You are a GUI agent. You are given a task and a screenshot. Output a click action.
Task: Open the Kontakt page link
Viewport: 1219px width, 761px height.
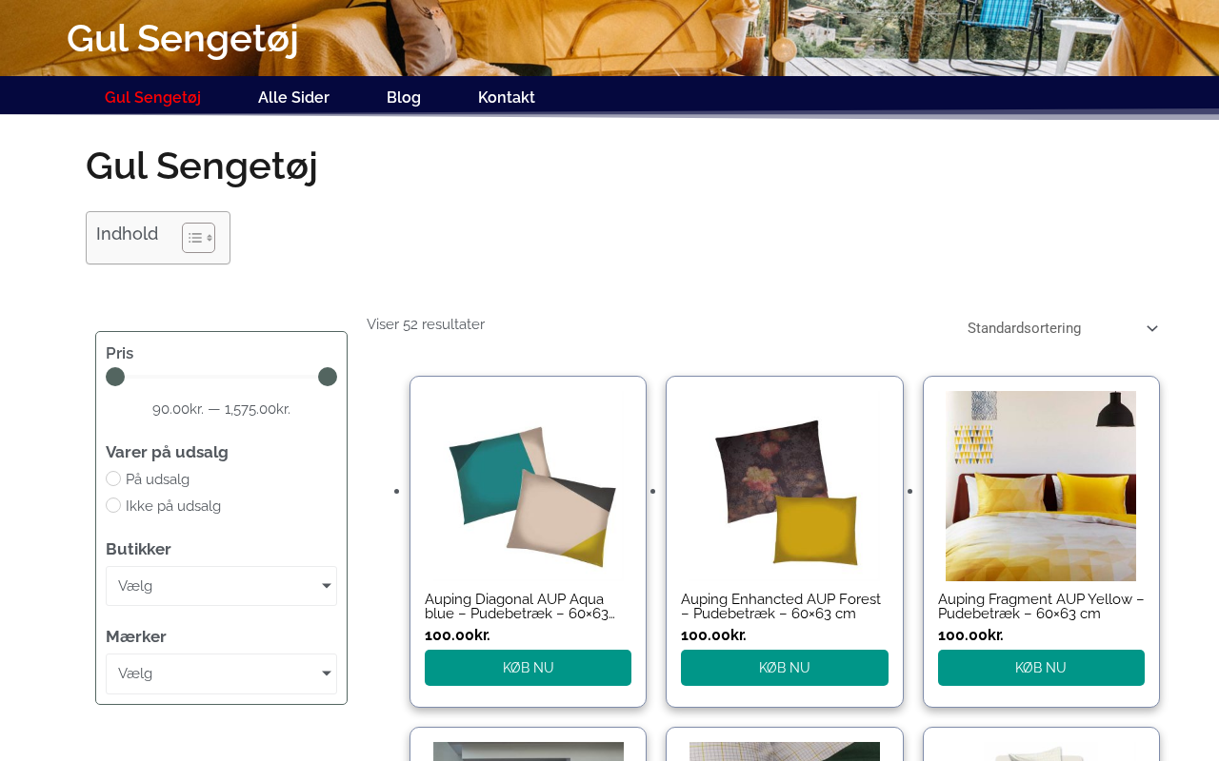pos(507,97)
